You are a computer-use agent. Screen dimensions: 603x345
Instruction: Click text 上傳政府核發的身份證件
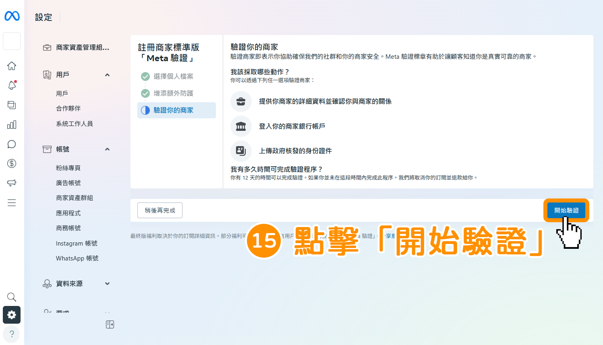coord(295,151)
